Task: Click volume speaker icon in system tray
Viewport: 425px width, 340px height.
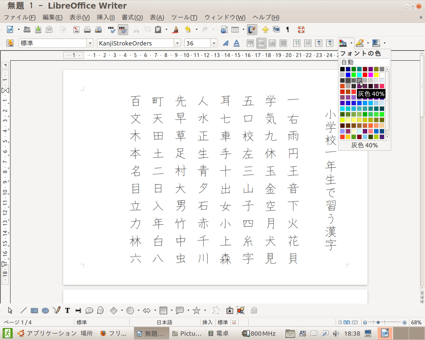Action: click(336, 333)
